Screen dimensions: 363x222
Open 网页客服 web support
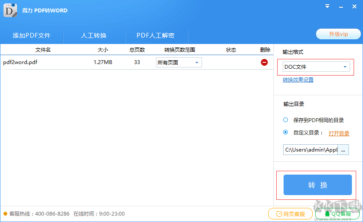point(290,214)
